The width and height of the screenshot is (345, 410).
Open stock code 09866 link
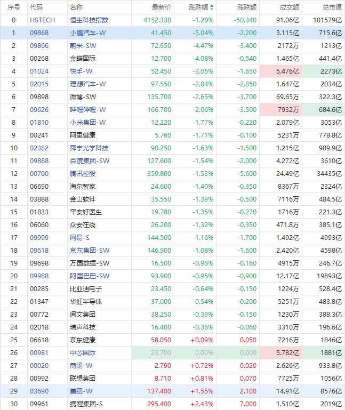39,46
